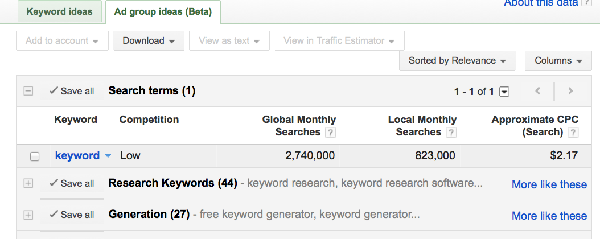Open the dropdown arrow next to keyword
Viewport: 600px width, 239px height.
(108, 156)
